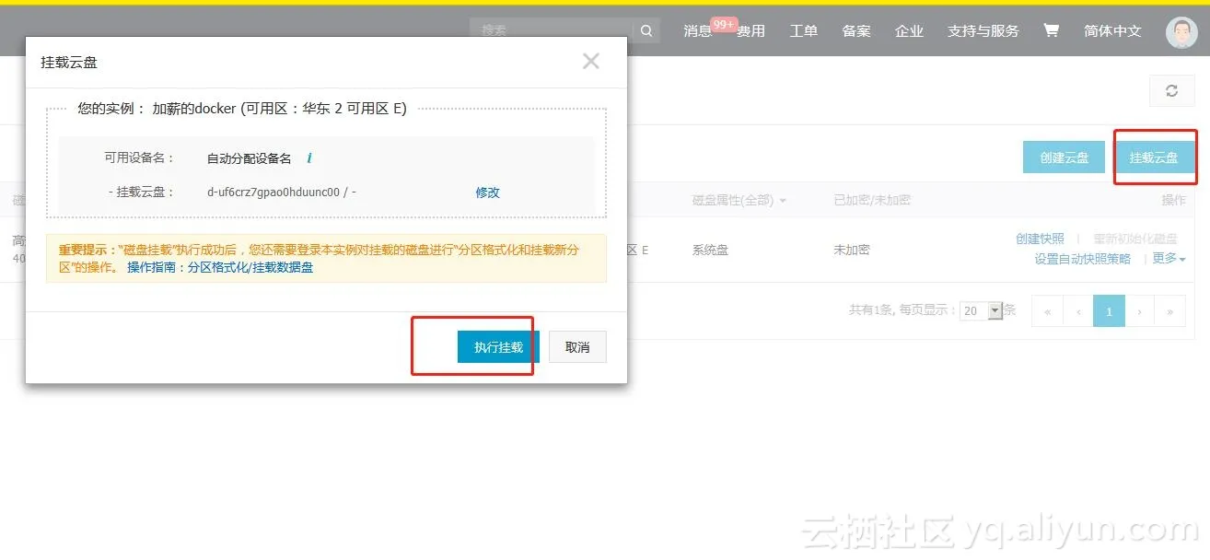Open the page size 20 dropdown
Image resolution: width=1210 pixels, height=560 pixels.
pos(981,311)
